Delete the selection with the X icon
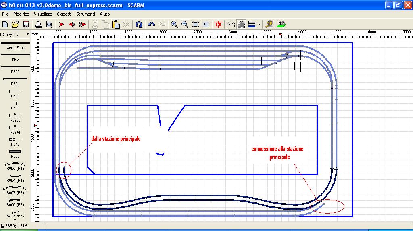This screenshot has height=231, width=413. 126,25
